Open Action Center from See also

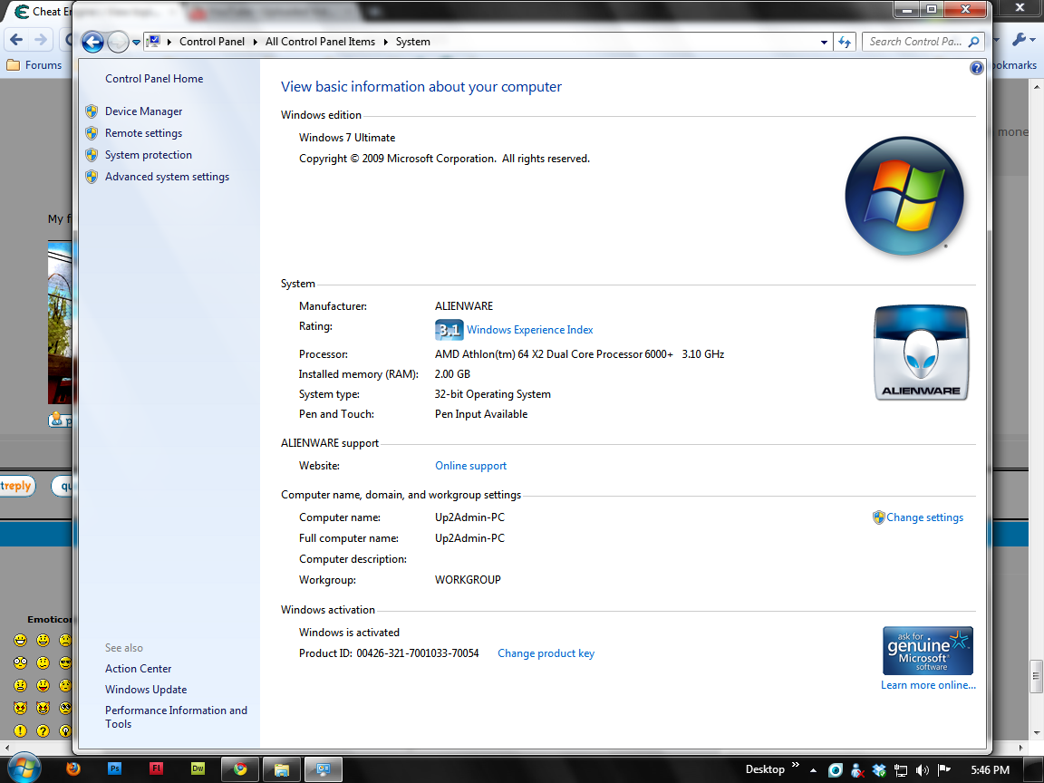[138, 669]
